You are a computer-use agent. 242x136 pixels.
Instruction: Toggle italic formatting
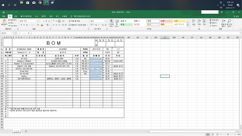[24, 25]
